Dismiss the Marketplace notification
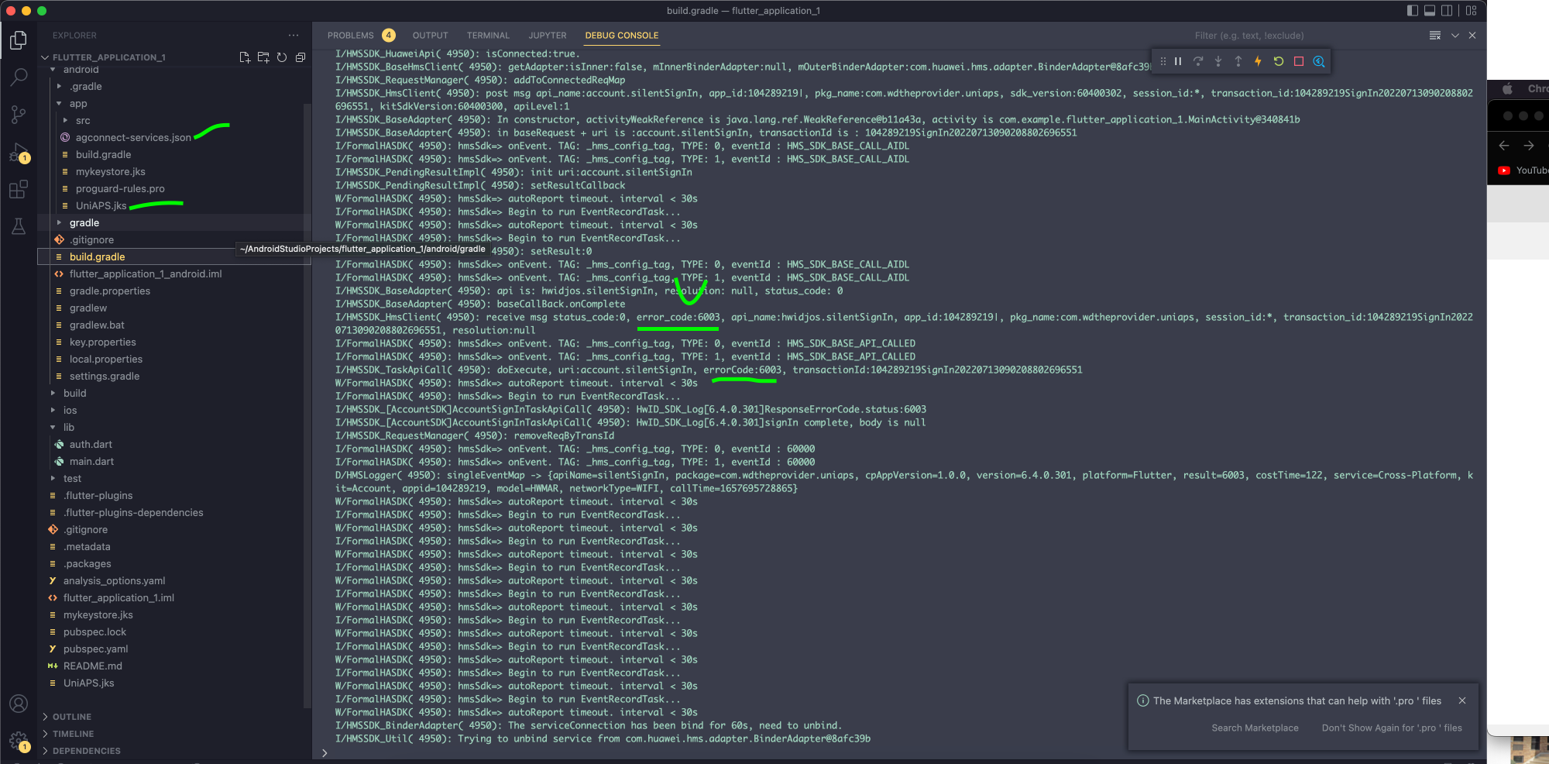Image resolution: width=1549 pixels, height=764 pixels. [x=1462, y=700]
